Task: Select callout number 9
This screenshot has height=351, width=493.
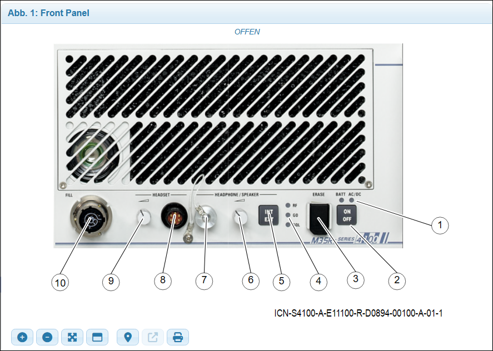Action: (111, 281)
